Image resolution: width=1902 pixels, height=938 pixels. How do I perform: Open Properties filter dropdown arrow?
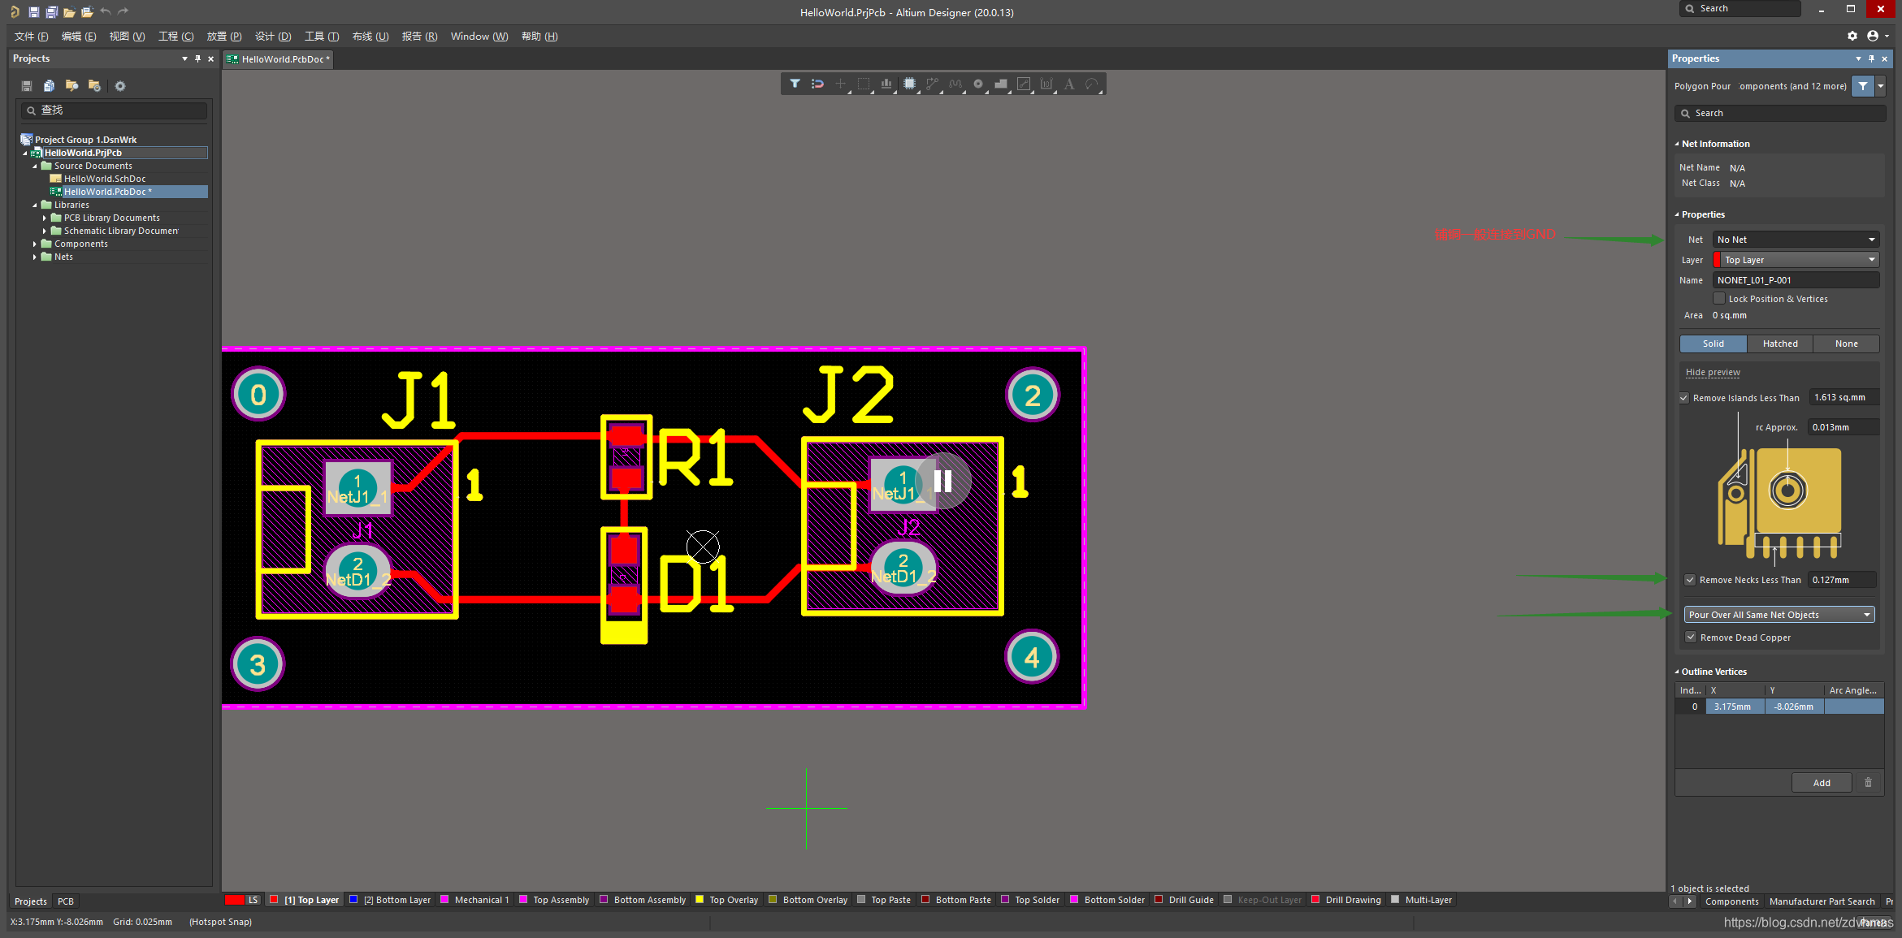tap(1880, 86)
